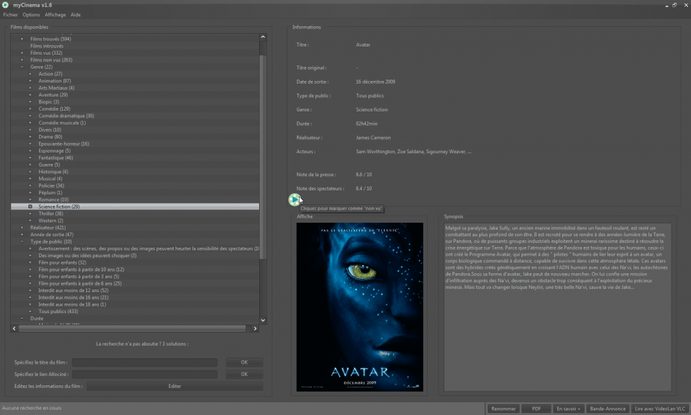Image resolution: width=691 pixels, height=415 pixels.
Task: Click the Editer button
Action: point(175,387)
